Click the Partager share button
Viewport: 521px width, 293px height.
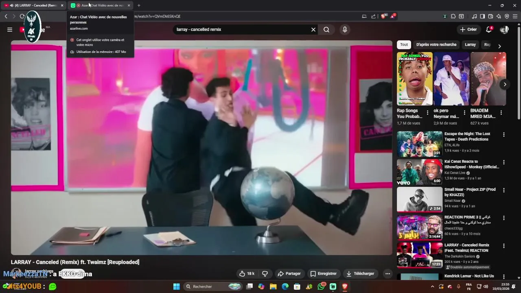point(289,273)
